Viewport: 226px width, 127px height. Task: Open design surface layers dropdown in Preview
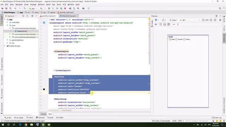coord(156,20)
